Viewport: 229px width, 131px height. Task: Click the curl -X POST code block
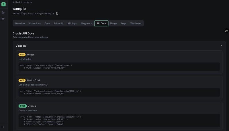pyautogui.click(x=119, y=120)
